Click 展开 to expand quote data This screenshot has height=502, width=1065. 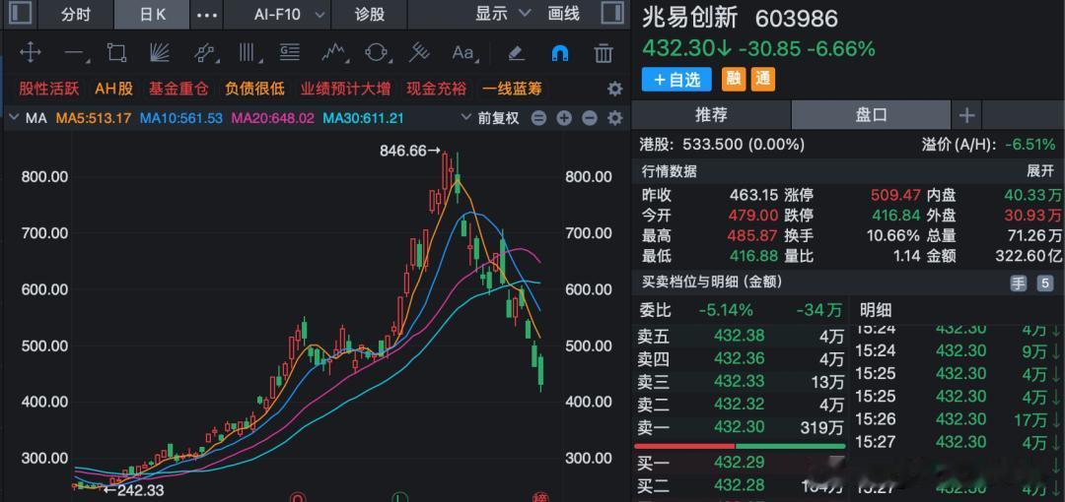(x=1040, y=171)
